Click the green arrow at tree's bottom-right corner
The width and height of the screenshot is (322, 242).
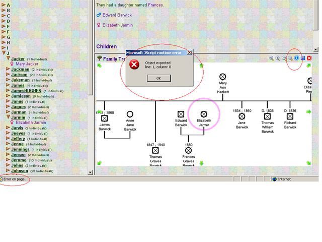[308, 162]
